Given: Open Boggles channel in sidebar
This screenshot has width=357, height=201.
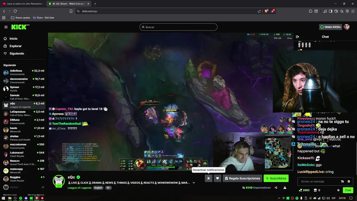Looking at the screenshot, I should pyautogui.click(x=24, y=179).
